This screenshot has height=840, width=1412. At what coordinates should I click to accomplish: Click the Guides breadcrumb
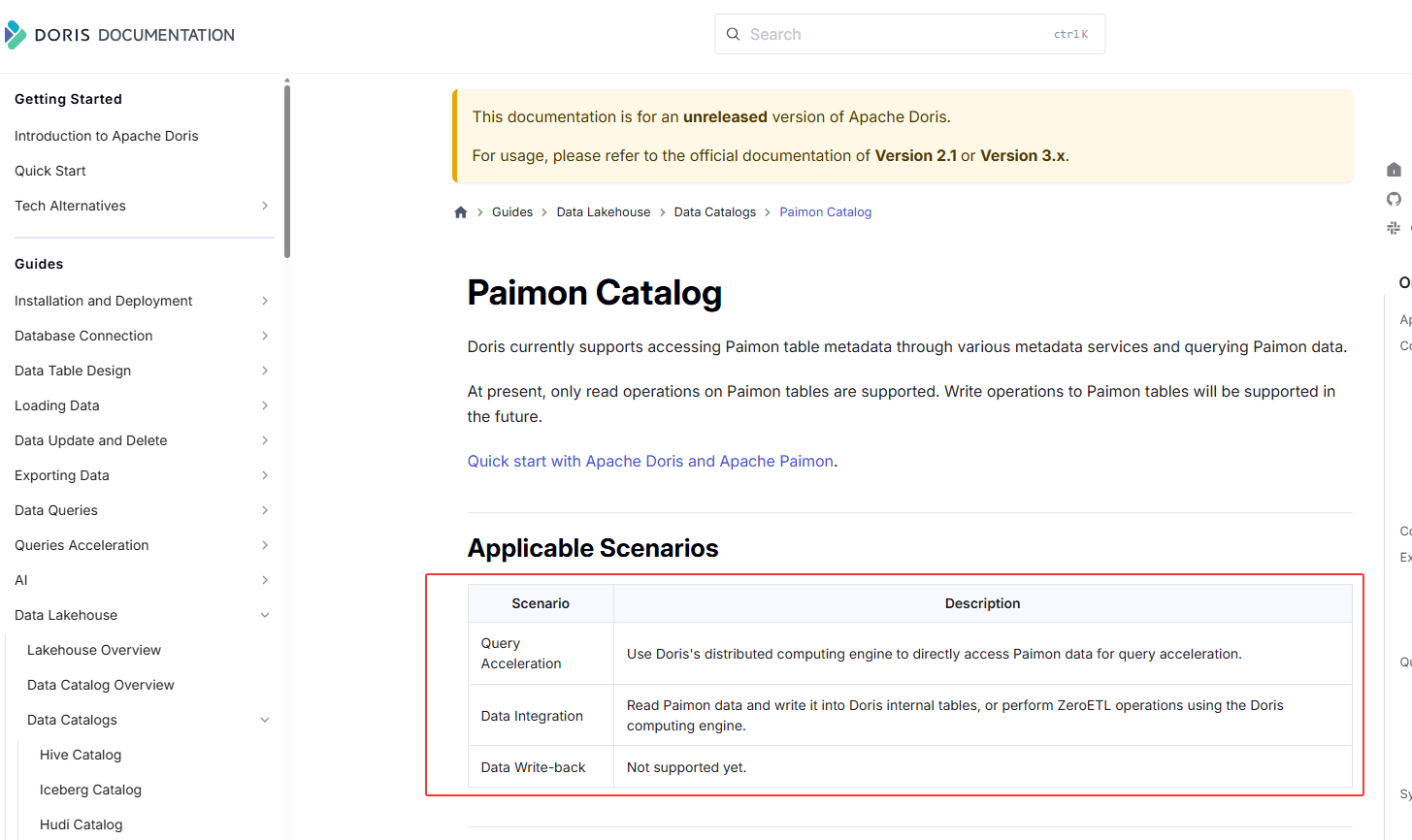click(x=512, y=212)
